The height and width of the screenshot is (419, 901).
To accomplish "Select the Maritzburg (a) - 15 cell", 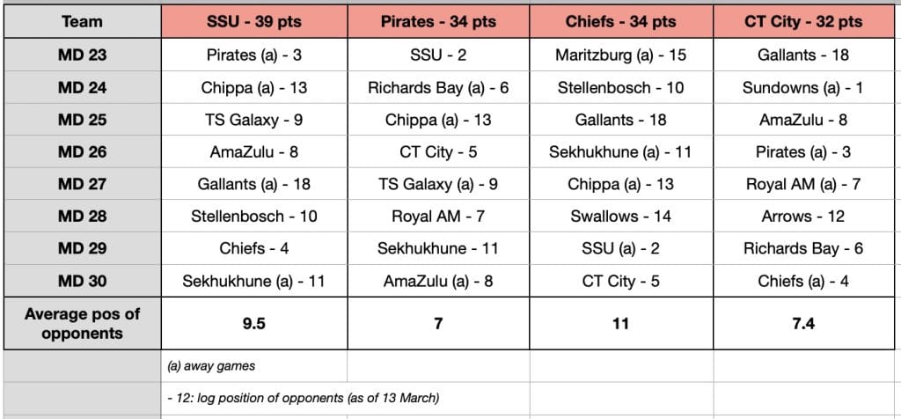I will 621,55.
